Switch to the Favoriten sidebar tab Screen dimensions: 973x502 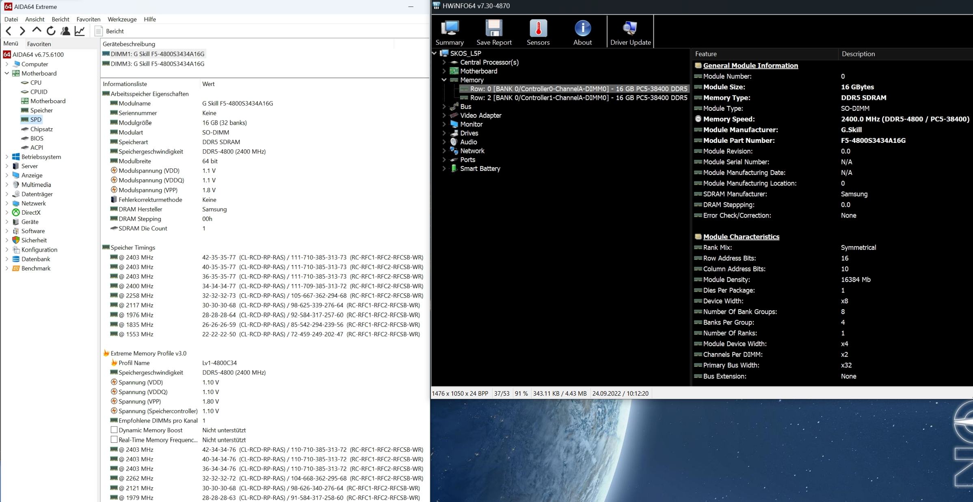[x=39, y=44]
